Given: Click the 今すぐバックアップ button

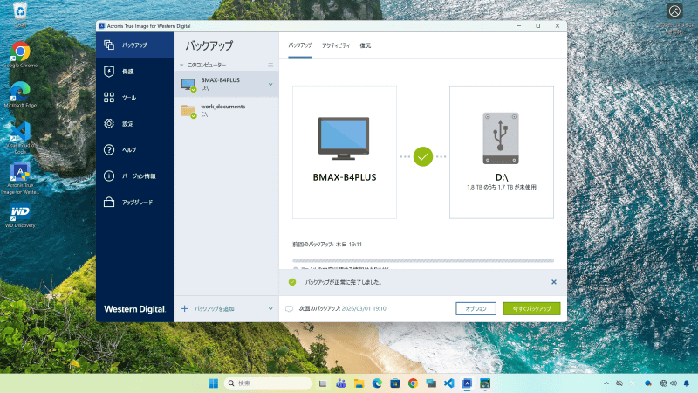Looking at the screenshot, I should coord(531,308).
